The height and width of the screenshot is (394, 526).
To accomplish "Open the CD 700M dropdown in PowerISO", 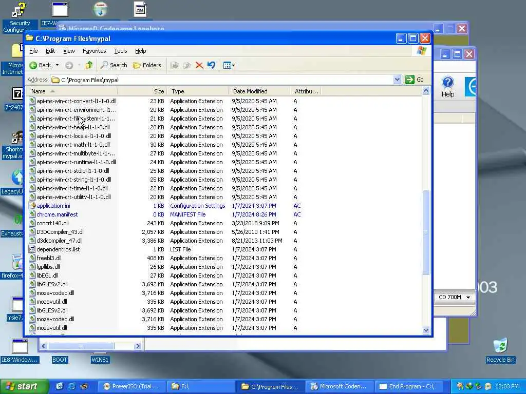I will [x=468, y=297].
